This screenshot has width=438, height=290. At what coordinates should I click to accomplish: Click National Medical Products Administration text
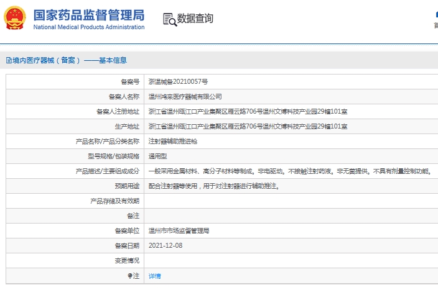tap(89, 27)
